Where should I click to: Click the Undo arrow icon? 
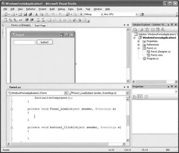53,14
